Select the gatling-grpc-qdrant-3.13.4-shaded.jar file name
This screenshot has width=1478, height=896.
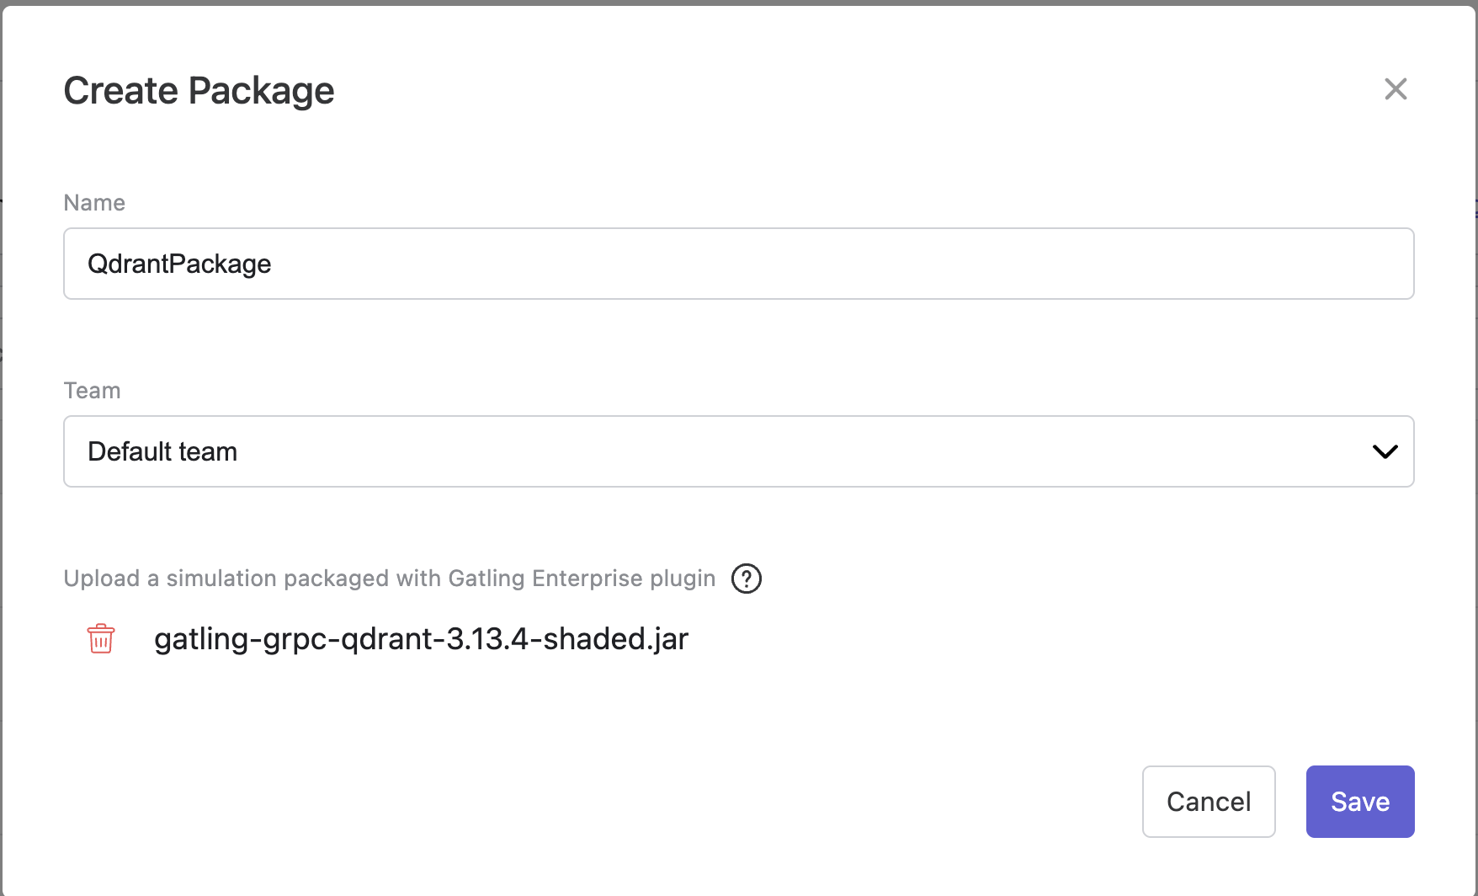(421, 639)
